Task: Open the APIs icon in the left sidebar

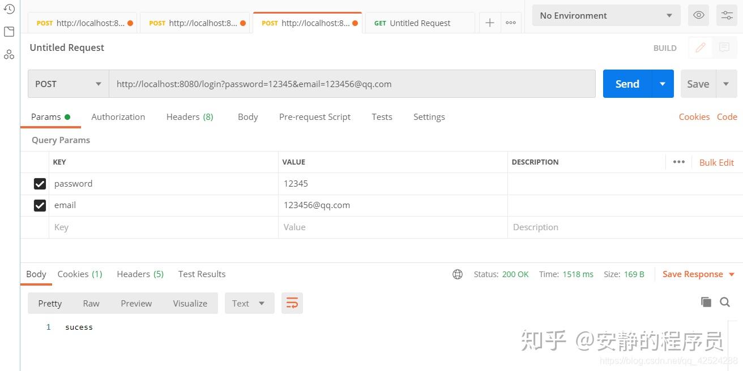Action: (x=8, y=54)
